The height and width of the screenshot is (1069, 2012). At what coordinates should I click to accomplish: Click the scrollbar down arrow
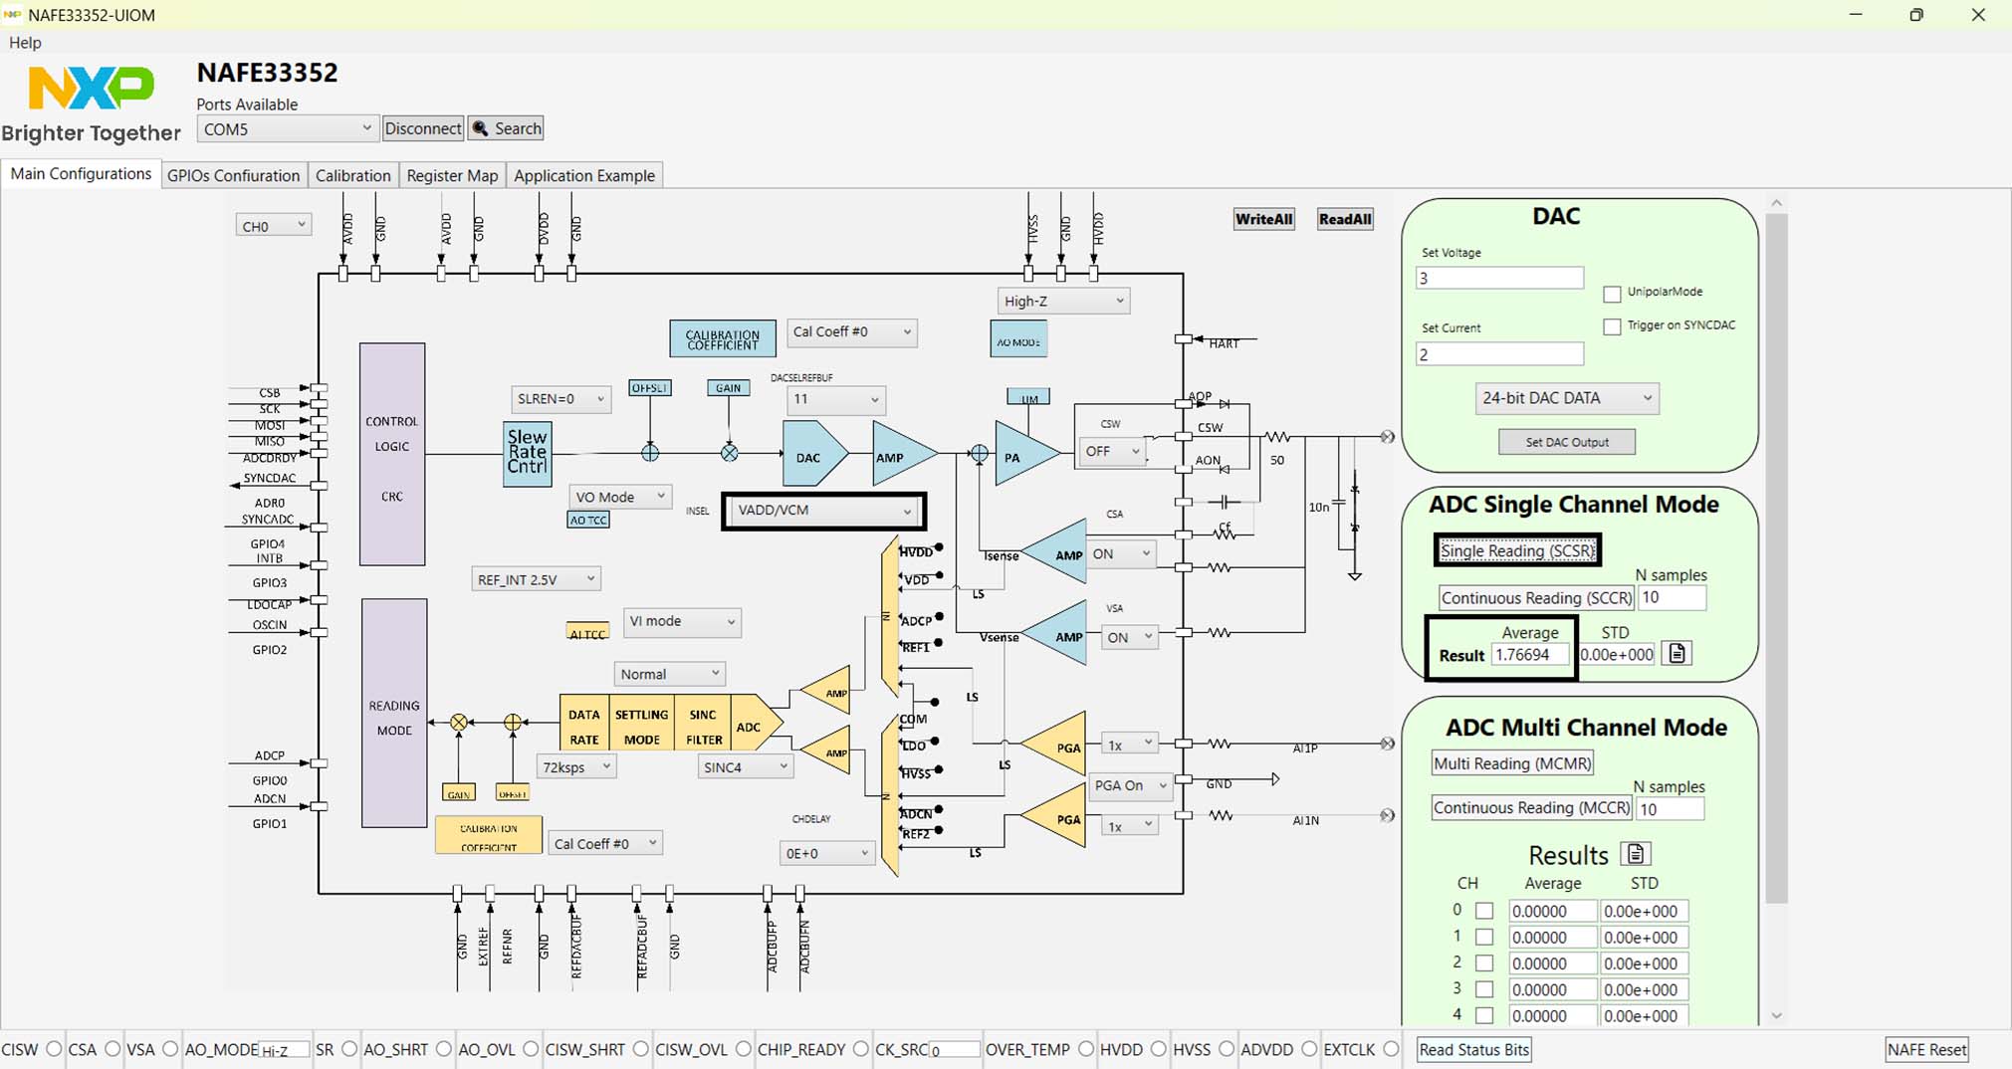click(x=1777, y=1016)
